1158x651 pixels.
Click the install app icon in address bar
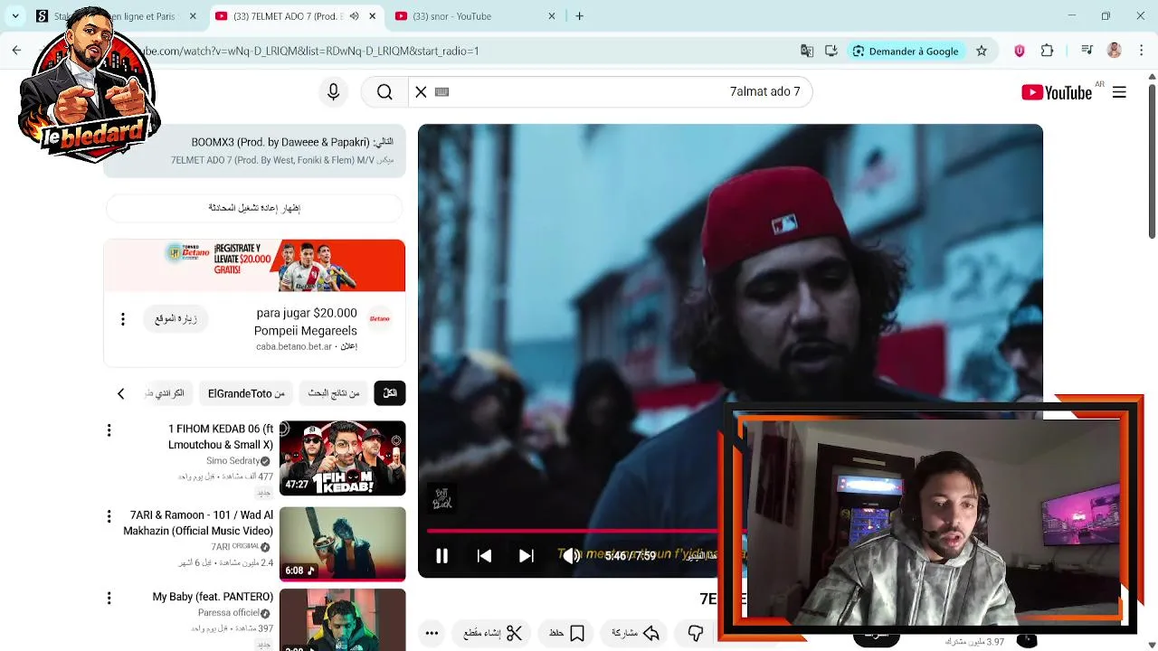pos(831,51)
